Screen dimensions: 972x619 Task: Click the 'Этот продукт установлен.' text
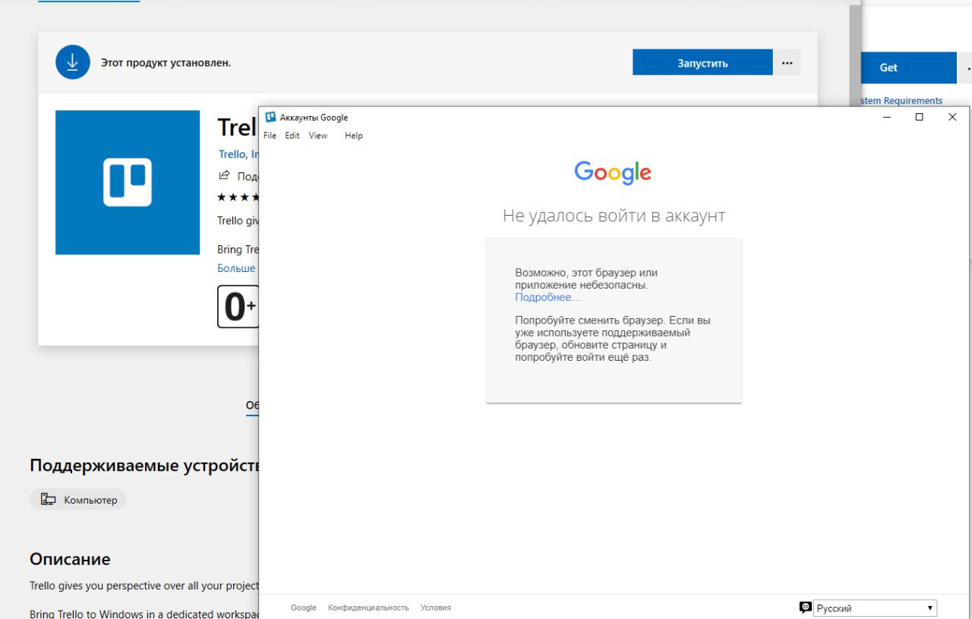[x=166, y=63]
